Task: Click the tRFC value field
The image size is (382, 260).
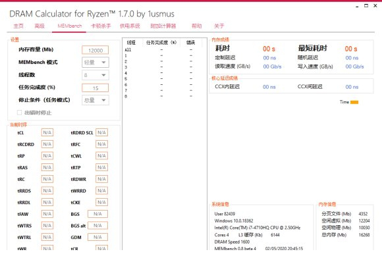Action: [101, 144]
